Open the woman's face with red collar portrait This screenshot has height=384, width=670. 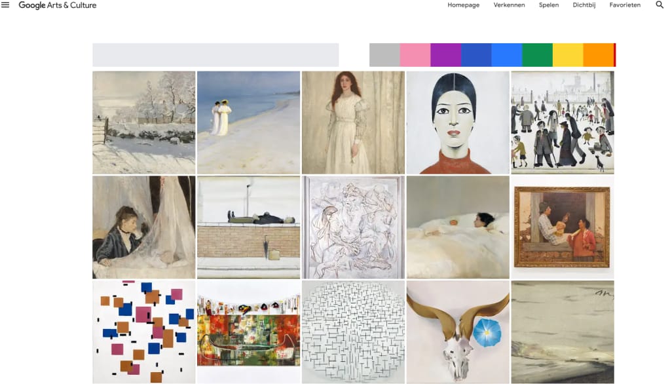(458, 123)
